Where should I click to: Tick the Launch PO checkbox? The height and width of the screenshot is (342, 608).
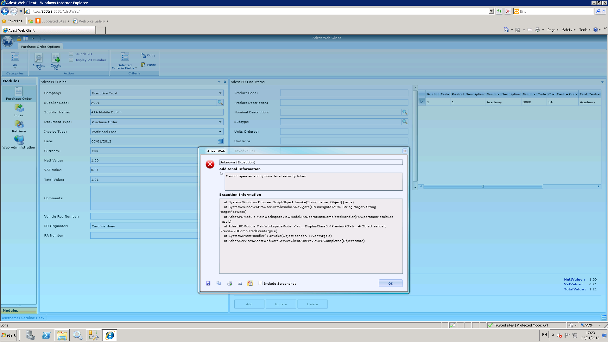coord(71,54)
